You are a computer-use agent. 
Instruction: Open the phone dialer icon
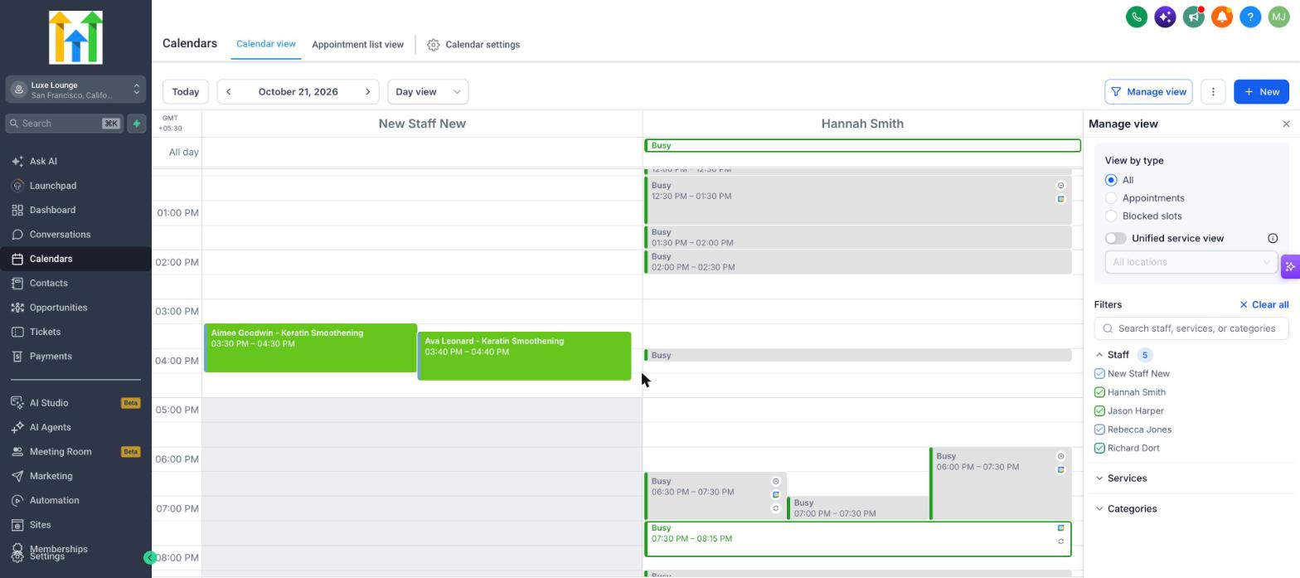point(1136,17)
